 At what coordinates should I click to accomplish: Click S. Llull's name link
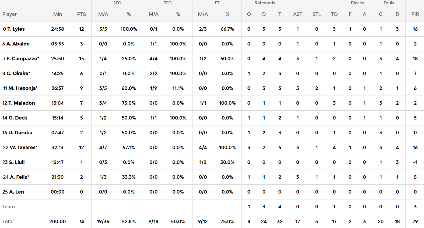(17, 162)
